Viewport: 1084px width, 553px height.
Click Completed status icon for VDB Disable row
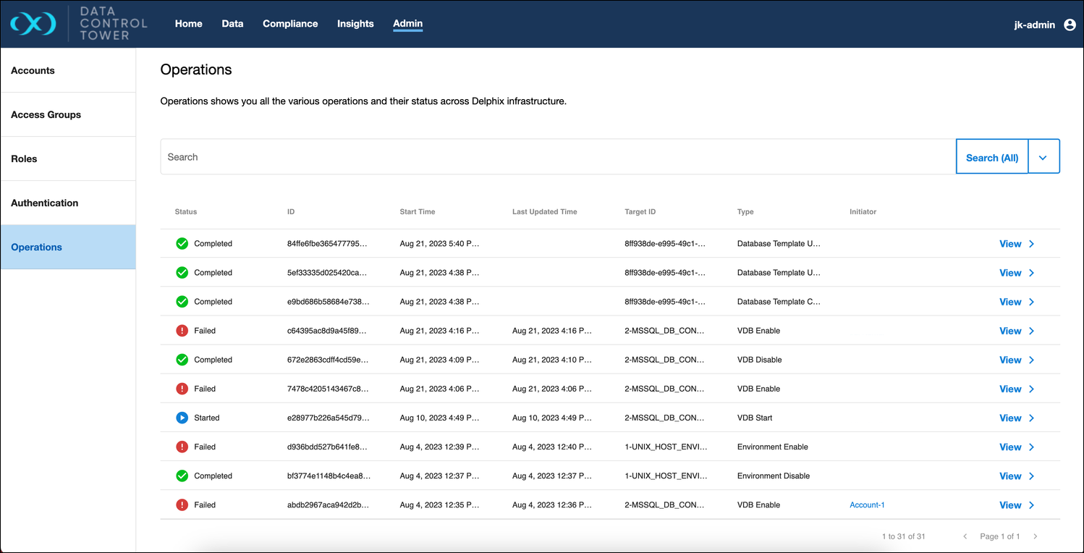[x=182, y=360]
